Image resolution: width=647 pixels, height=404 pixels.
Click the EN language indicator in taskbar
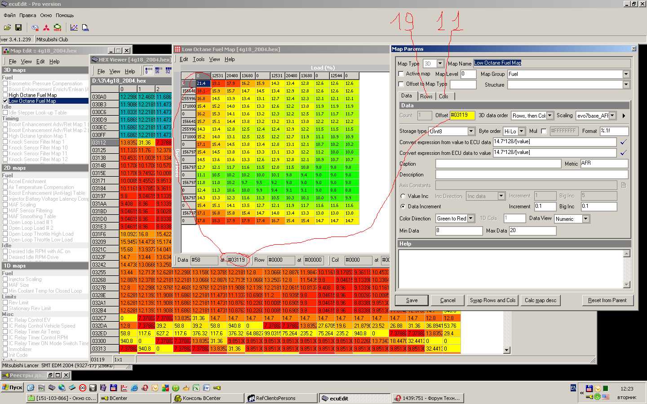[x=573, y=387]
